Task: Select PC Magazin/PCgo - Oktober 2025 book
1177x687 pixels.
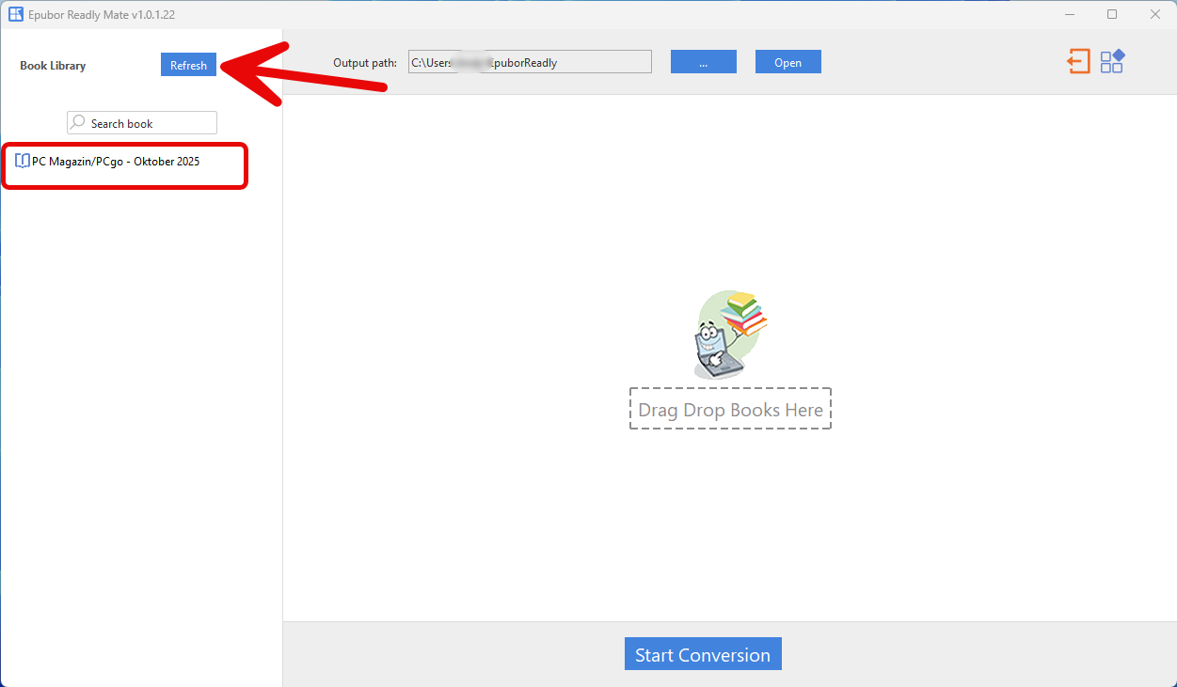Action: 116,162
